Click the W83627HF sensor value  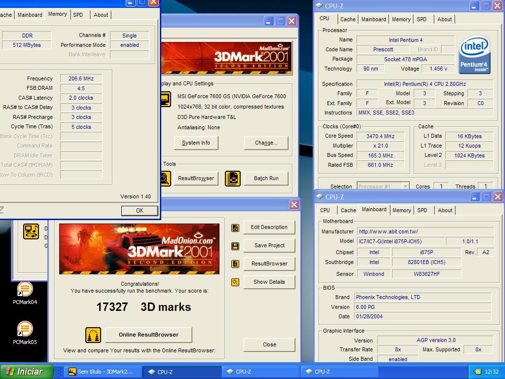coord(427,274)
